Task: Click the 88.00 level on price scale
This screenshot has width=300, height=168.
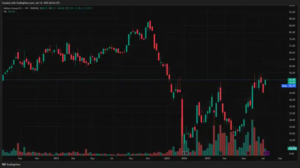Action: click(292, 19)
